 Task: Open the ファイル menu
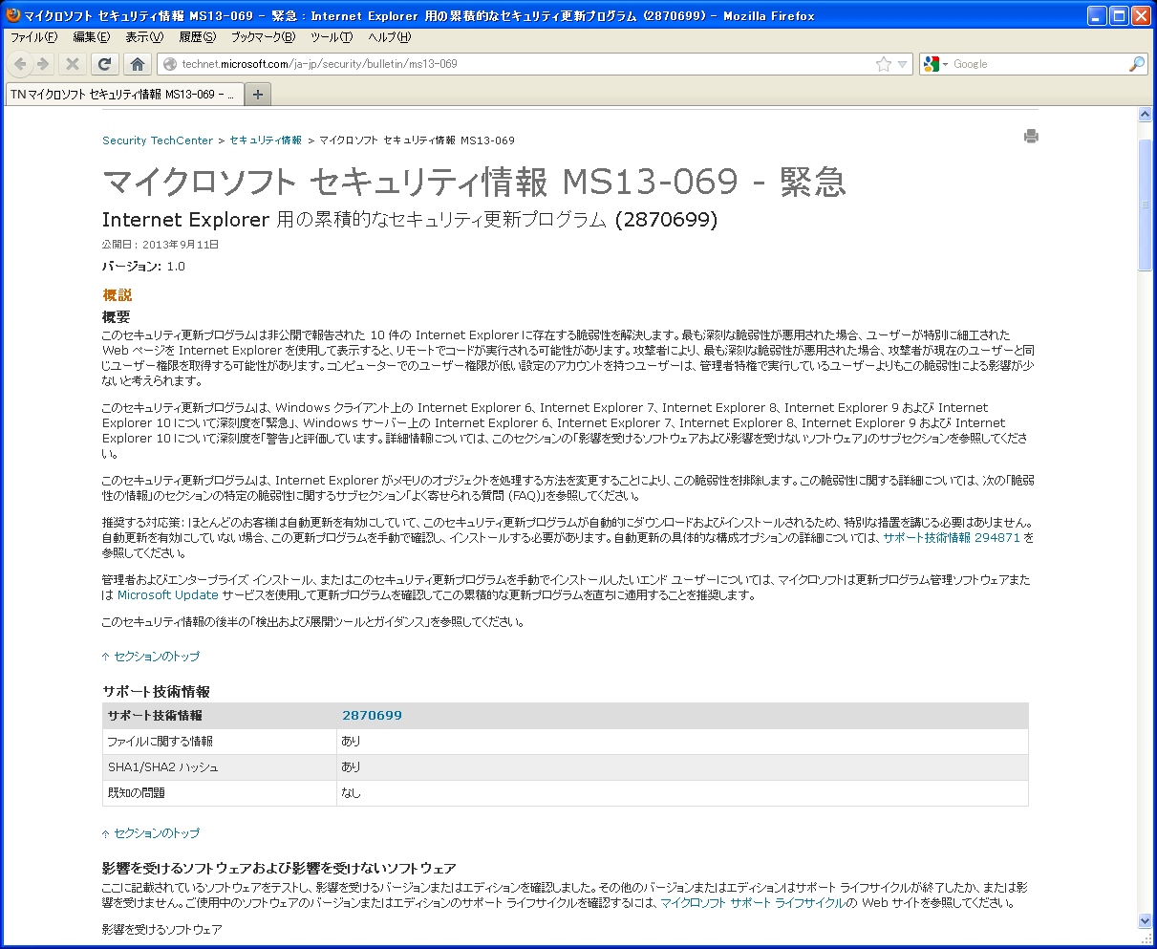coord(33,37)
